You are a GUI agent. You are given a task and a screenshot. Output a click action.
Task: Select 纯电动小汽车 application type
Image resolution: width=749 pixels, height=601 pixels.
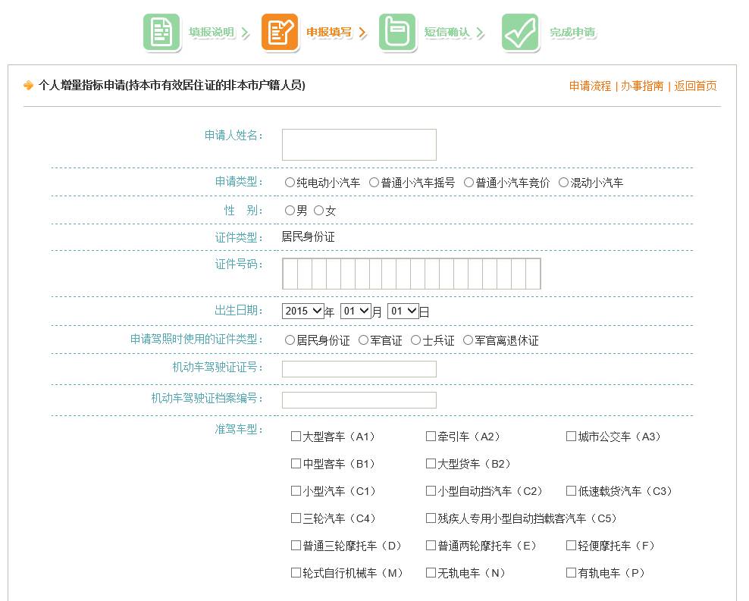tap(290, 183)
